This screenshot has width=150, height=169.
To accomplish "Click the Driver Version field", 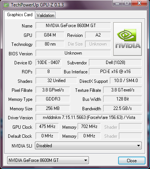I will coord(89,117).
